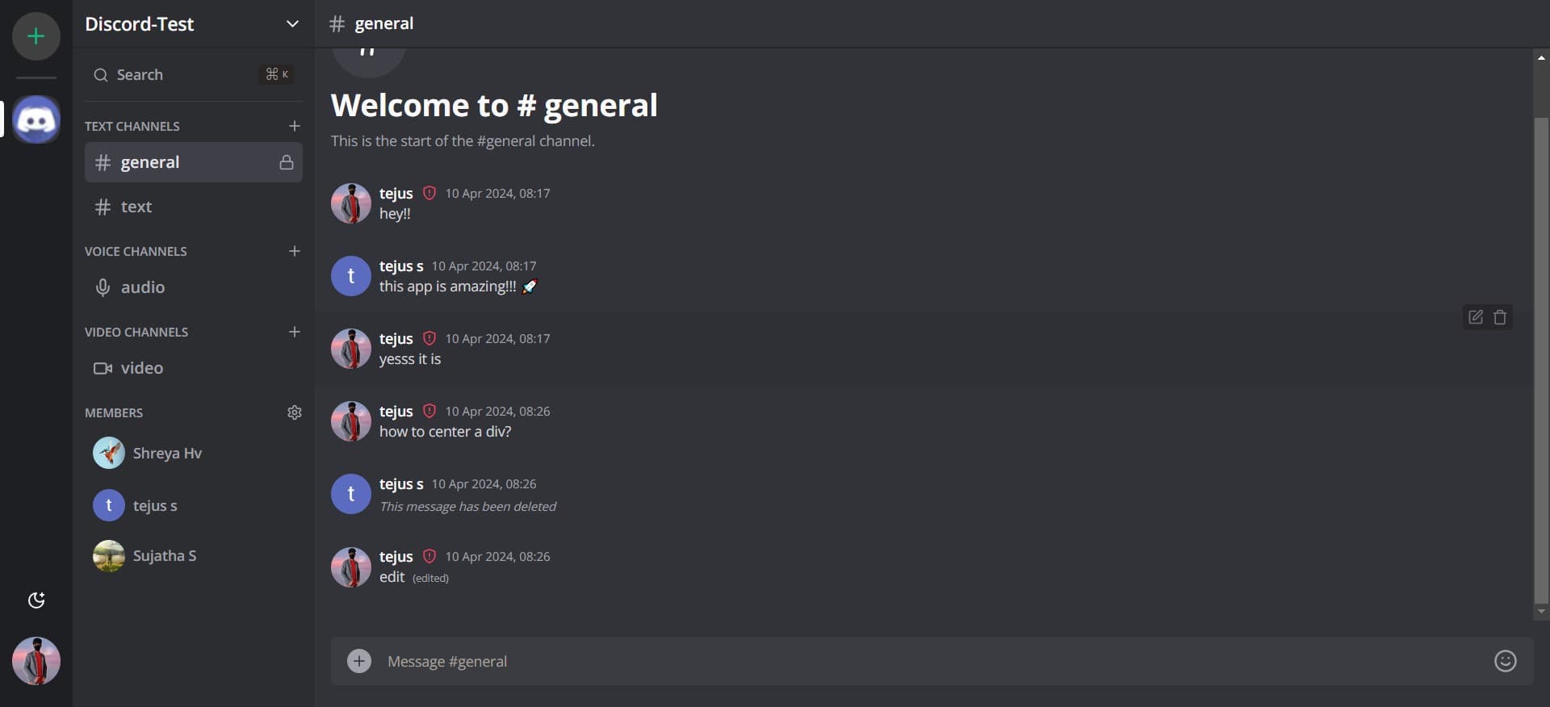This screenshot has width=1550, height=707.
Task: Edit the 'yesss it is' message
Action: 1476,317
